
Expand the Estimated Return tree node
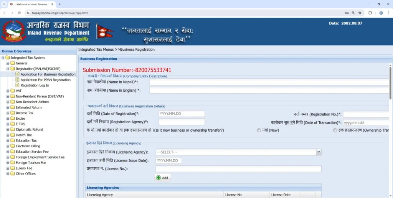click(x=8, y=107)
